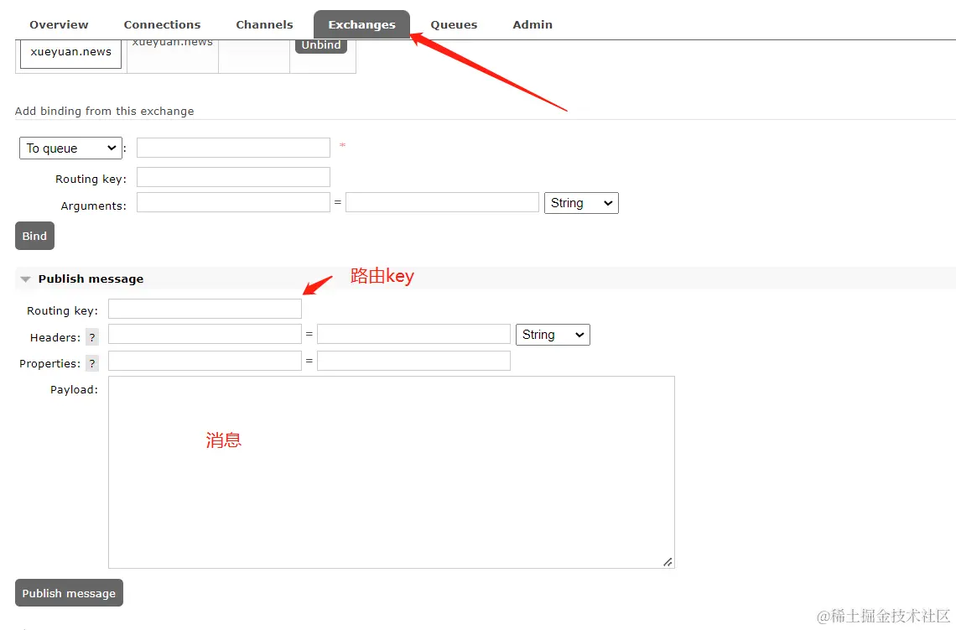Focus the binding destination queue name field

[x=233, y=148]
